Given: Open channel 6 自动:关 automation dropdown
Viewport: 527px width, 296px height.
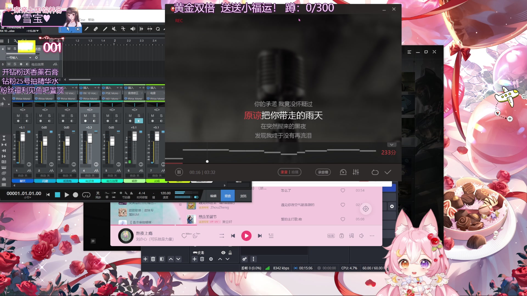Looking at the screenshot, I should (x=134, y=175).
